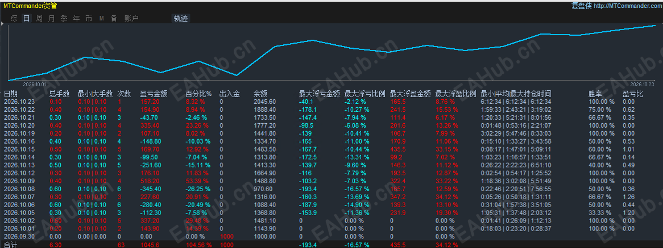
Task: Click the 2026.10.01 chart start date label
Action: point(34,84)
